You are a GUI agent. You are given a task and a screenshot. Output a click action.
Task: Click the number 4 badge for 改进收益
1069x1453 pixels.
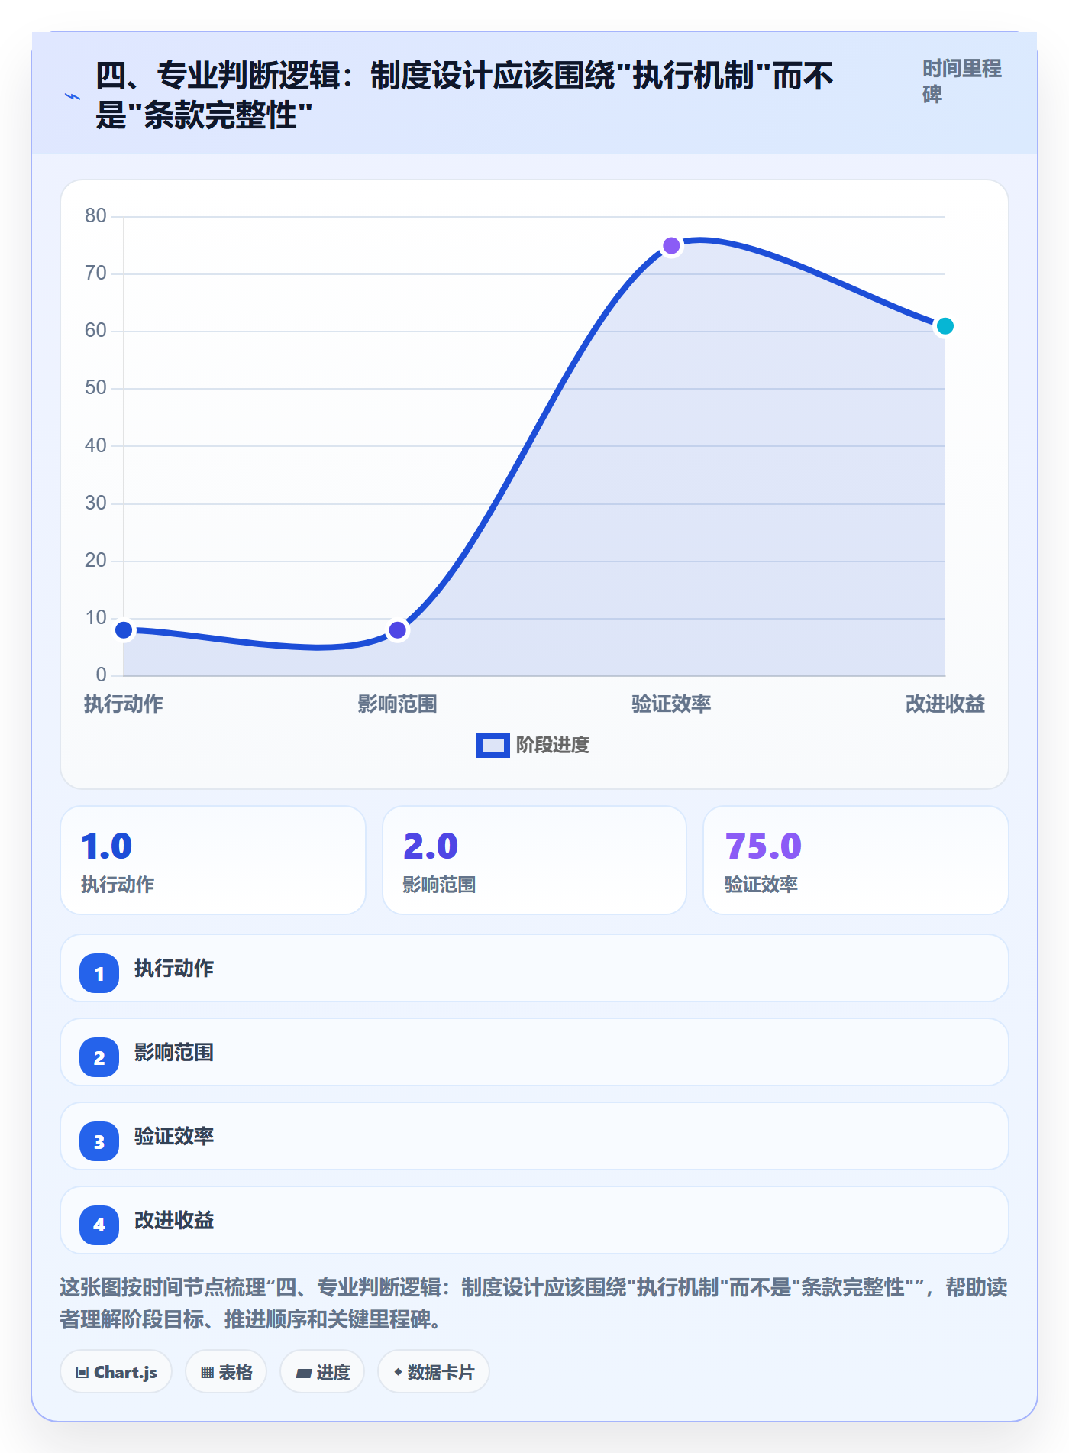(99, 1225)
